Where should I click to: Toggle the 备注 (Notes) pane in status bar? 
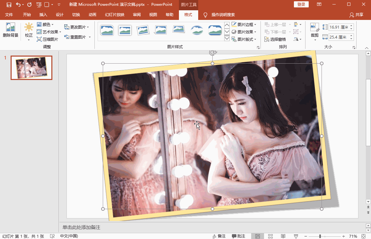pos(219,236)
